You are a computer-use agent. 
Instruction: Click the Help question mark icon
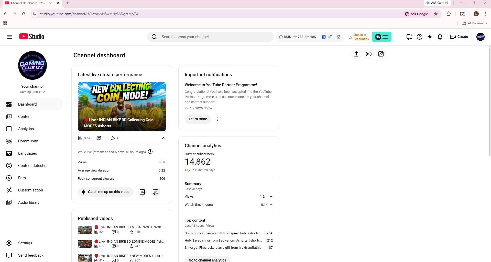(419, 37)
